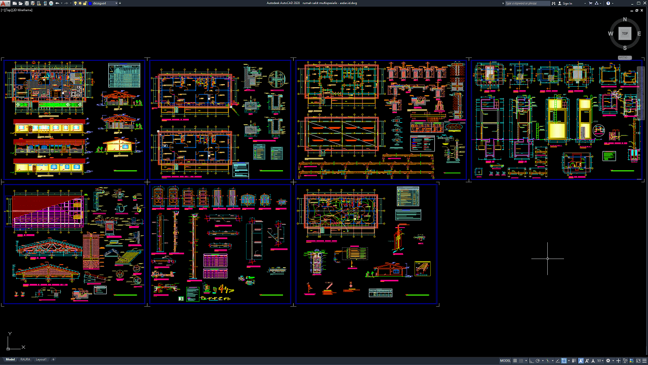Click the Plot printer icon
Viewport: 648px width, 365px height.
coord(51,3)
